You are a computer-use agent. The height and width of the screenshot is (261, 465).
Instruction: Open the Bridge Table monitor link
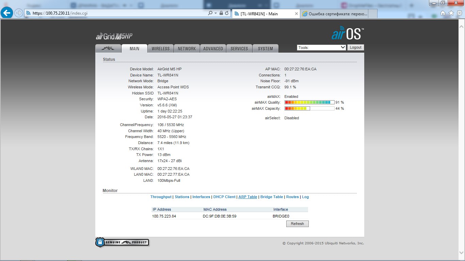(x=272, y=197)
